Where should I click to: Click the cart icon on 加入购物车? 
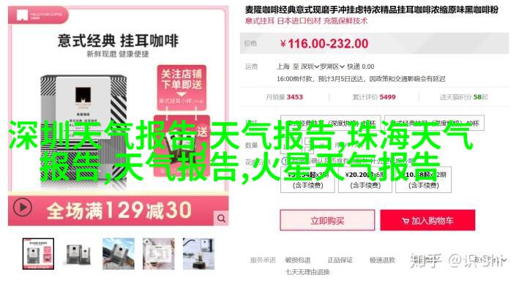pyautogui.click(x=406, y=221)
